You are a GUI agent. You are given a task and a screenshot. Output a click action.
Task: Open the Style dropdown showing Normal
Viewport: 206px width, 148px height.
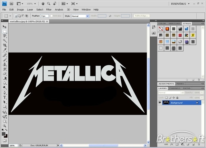pyautogui.click(x=80, y=16)
